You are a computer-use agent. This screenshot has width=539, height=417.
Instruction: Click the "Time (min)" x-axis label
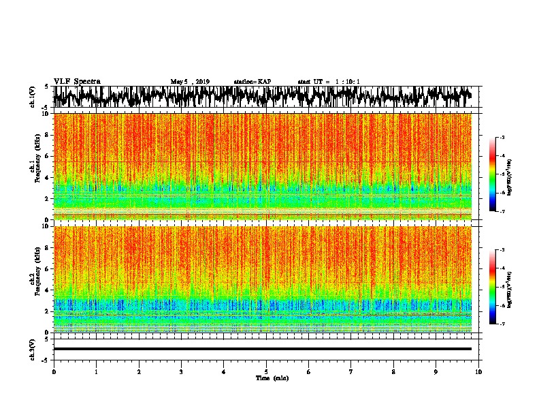[x=272, y=378]
